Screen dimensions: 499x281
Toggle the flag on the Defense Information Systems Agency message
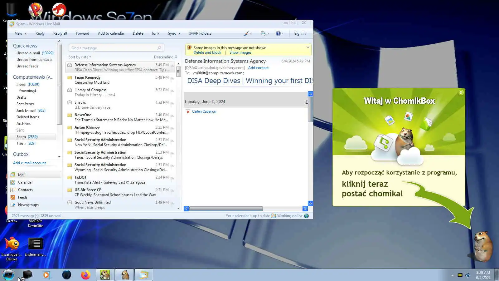[x=172, y=66]
